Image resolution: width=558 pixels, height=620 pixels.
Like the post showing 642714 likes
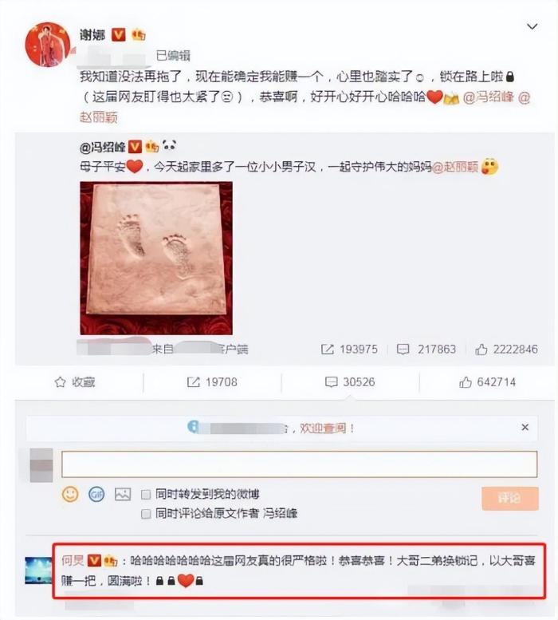pyautogui.click(x=487, y=382)
